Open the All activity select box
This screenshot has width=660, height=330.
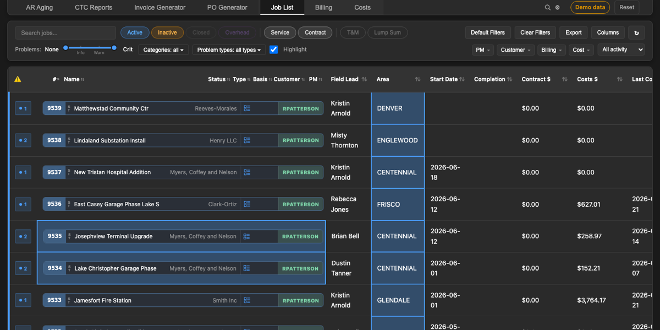(x=620, y=50)
